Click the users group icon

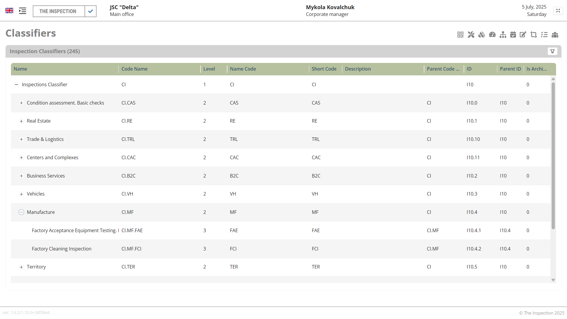pyautogui.click(x=555, y=35)
